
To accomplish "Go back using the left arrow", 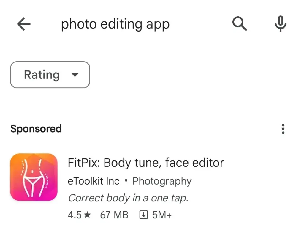I will point(24,24).
